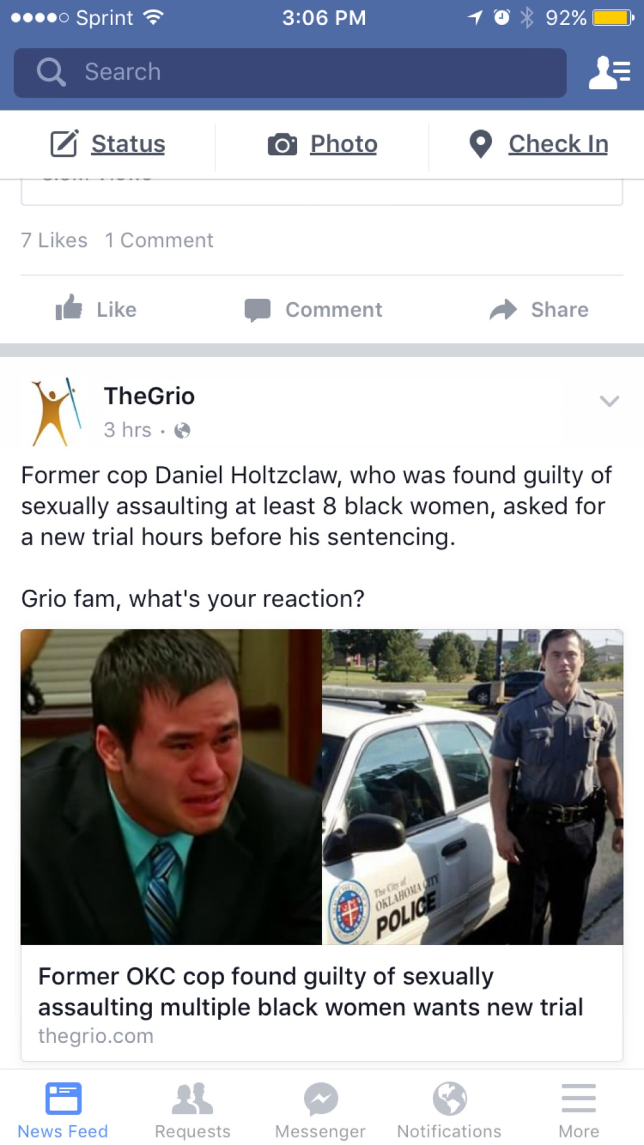This screenshot has width=644, height=1145.
Task: Open the More menu tab
Action: 578,1110
